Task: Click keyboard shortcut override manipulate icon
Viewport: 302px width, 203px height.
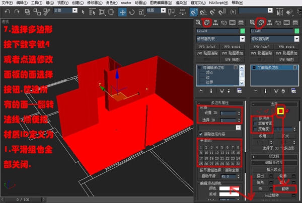Action: point(182,12)
